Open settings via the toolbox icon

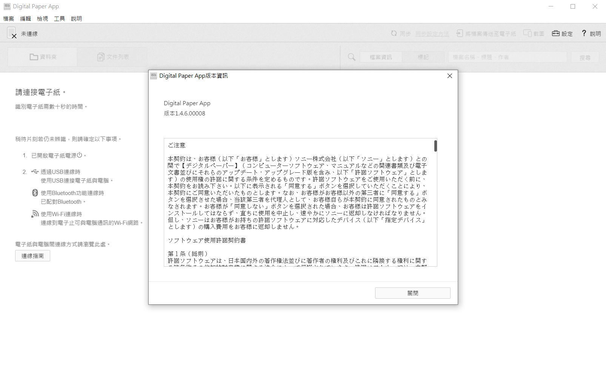click(556, 33)
